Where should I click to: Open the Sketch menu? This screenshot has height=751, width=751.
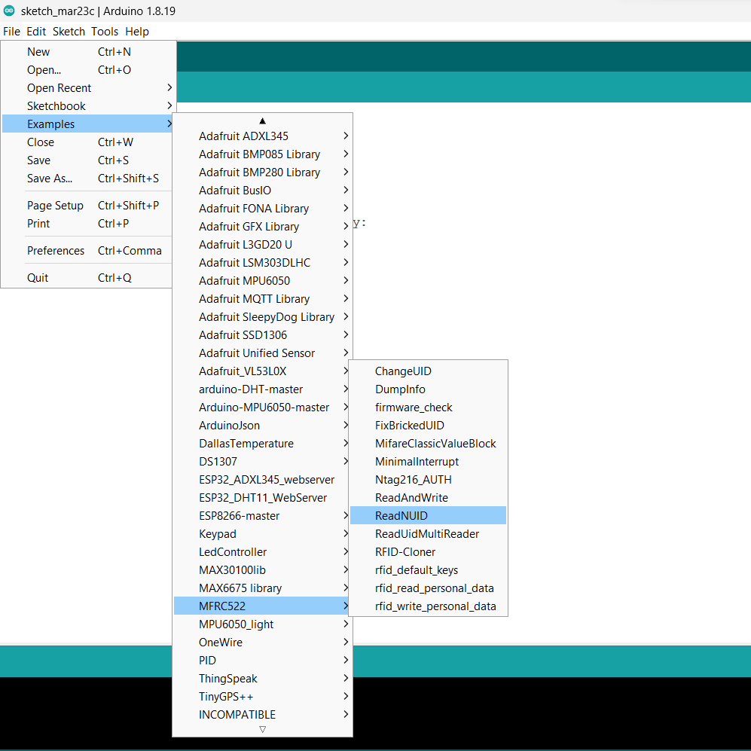point(69,32)
